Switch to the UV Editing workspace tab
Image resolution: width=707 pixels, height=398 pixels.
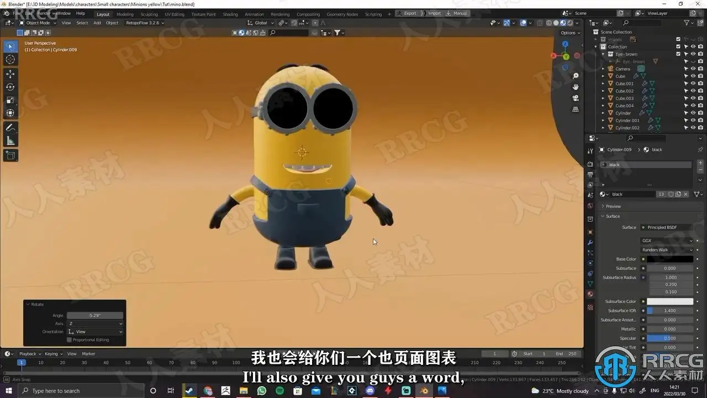(175, 14)
